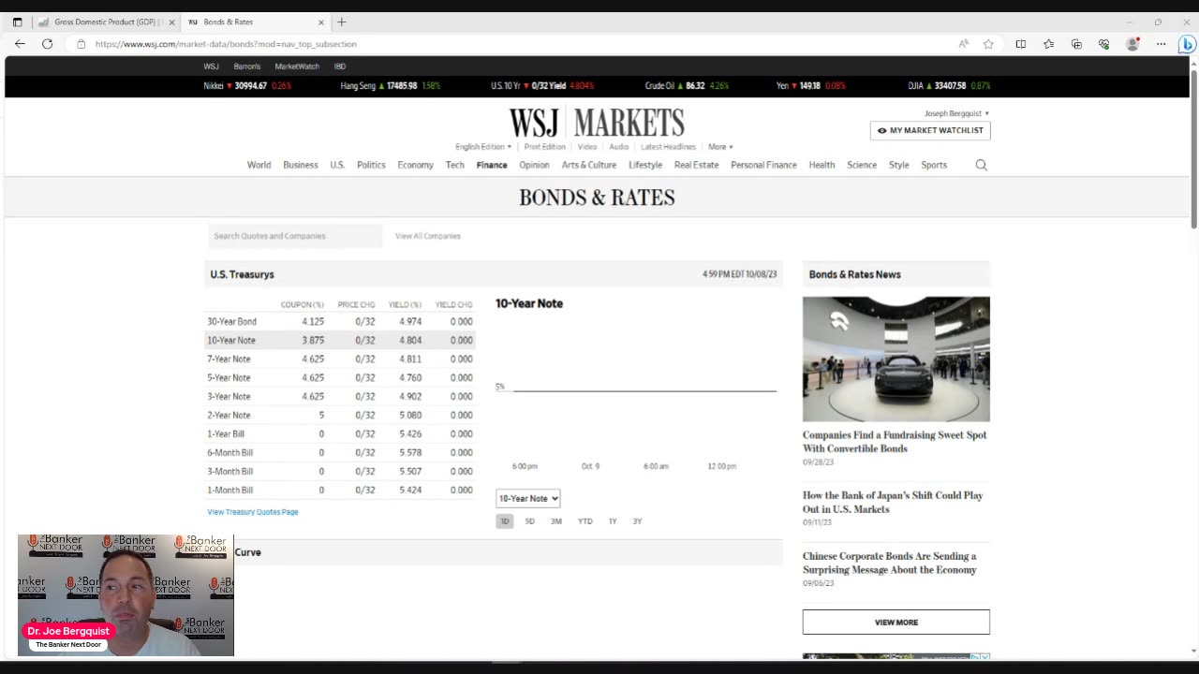Image resolution: width=1199 pixels, height=674 pixels.
Task: Go to the Economy section
Action: (415, 165)
